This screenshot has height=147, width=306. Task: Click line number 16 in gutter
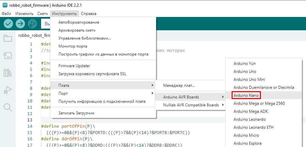tap(30, 139)
